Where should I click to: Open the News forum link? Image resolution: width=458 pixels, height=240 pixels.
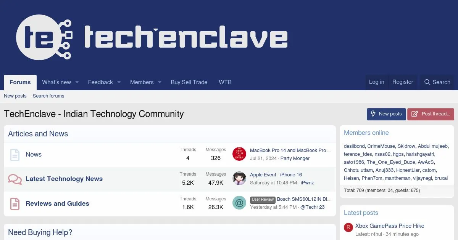click(34, 154)
